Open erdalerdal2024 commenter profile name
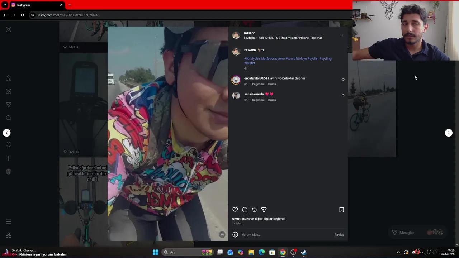Viewport: 459px width, 258px height. [x=256, y=78]
